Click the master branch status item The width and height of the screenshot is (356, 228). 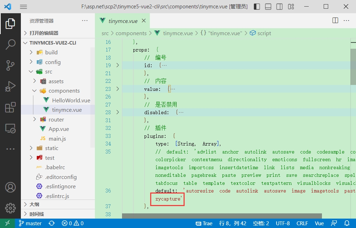point(30,223)
